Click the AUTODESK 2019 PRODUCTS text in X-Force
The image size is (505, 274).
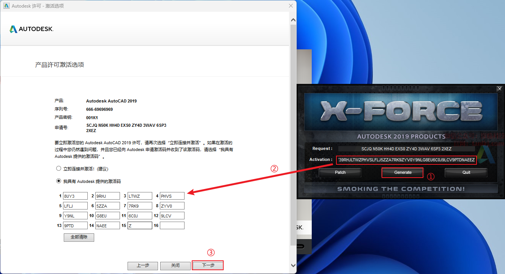[x=401, y=137]
